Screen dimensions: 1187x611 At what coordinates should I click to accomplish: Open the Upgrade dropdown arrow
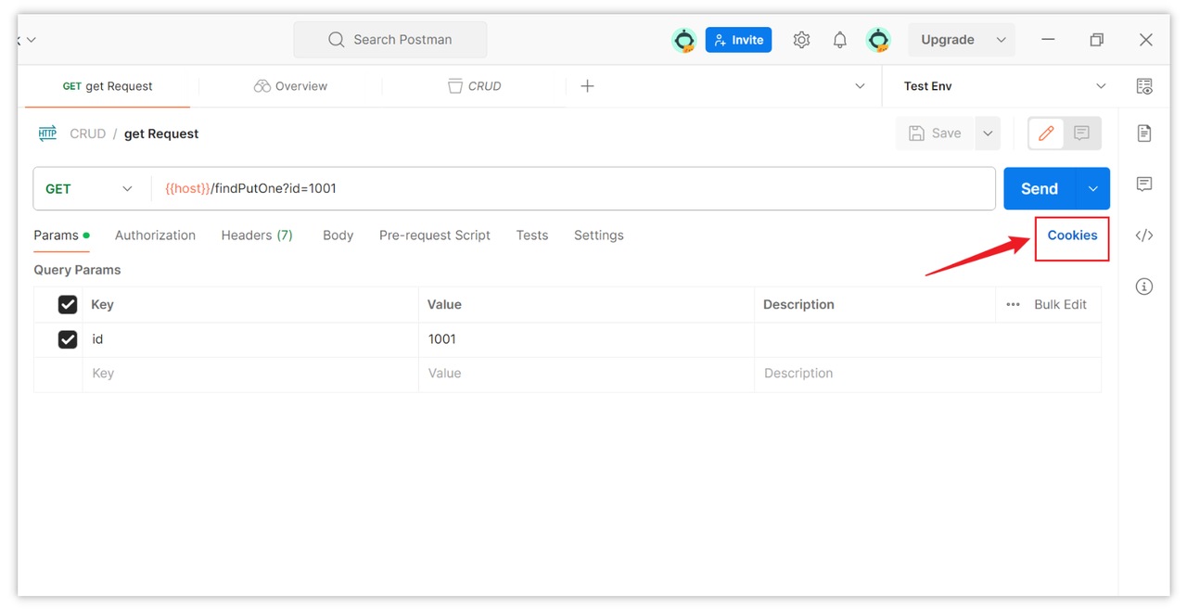1001,40
